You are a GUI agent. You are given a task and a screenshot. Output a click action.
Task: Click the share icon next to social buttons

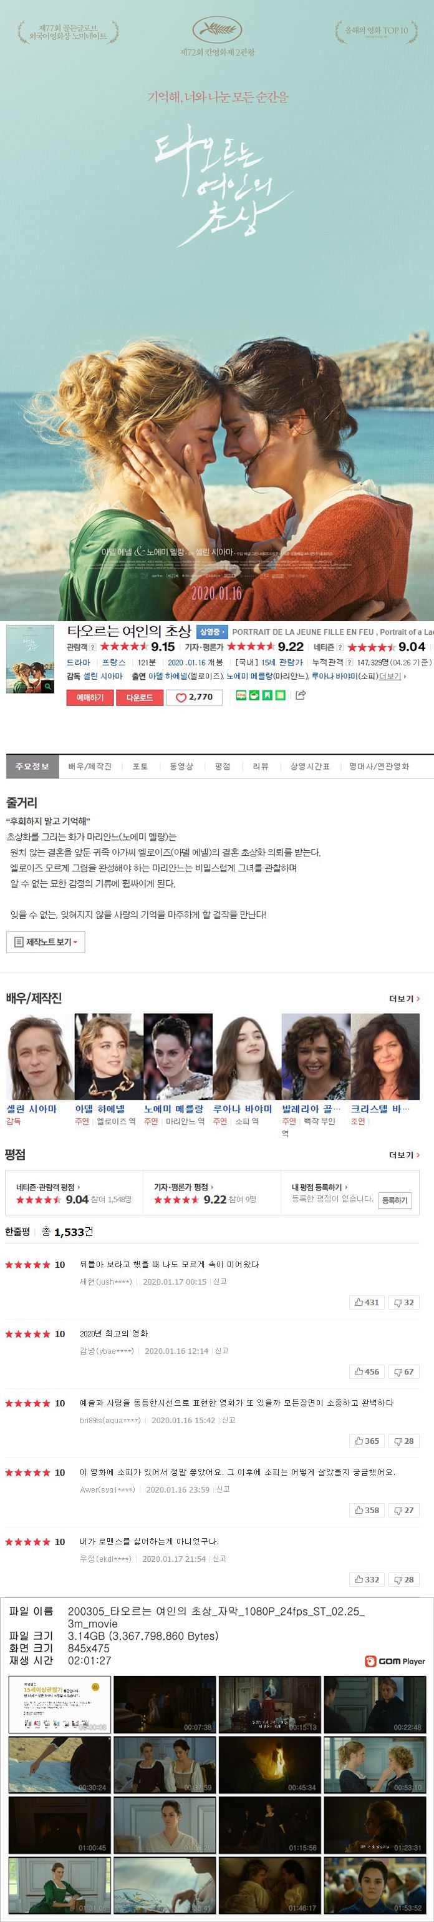[x=301, y=695]
